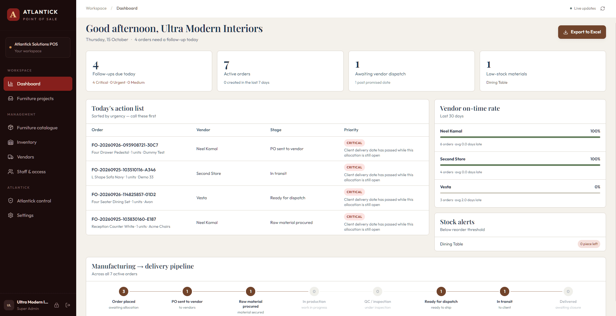The height and width of the screenshot is (316, 616).
Task: Click the In production pipeline marker
Action: click(x=314, y=291)
